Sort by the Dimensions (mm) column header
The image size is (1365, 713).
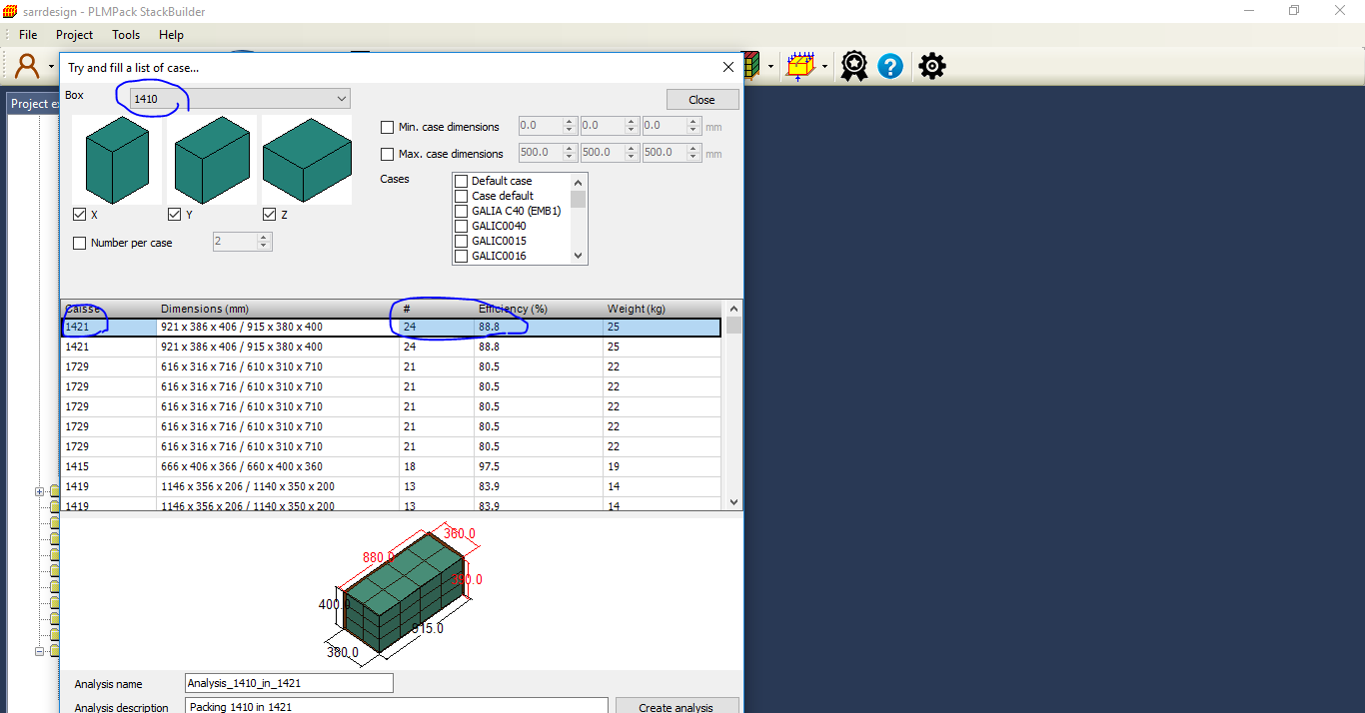(x=277, y=309)
